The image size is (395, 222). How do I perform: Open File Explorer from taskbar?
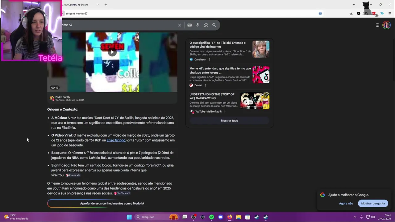[x=239, y=217]
